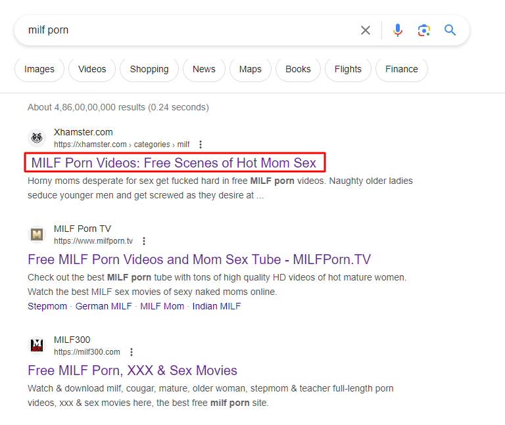Switch to the Maps tab
Screen dimensions: 505x425
coord(251,69)
